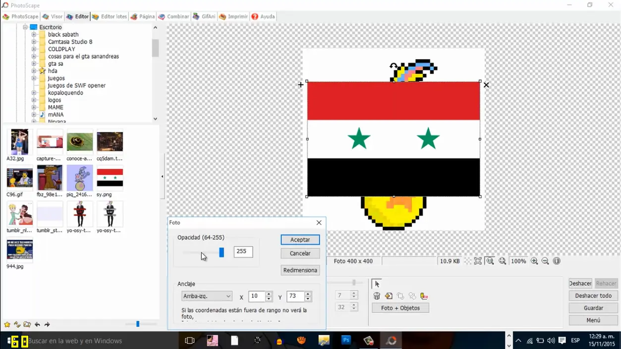
Task: Expand the gta sa folder node
Action: [34, 63]
